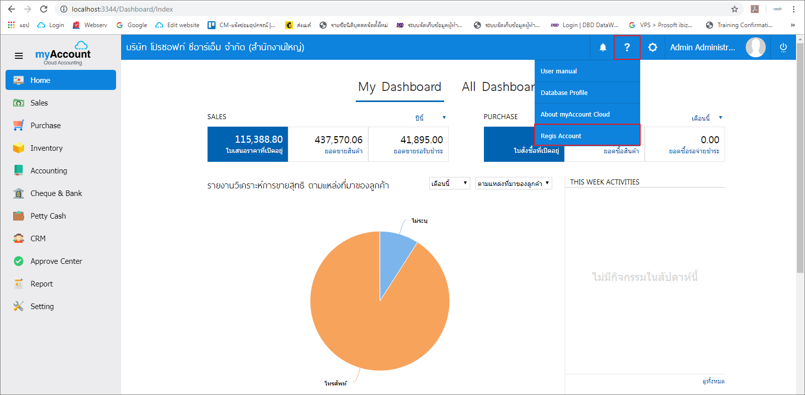
Task: Go back in browser history
Action: pyautogui.click(x=12, y=9)
